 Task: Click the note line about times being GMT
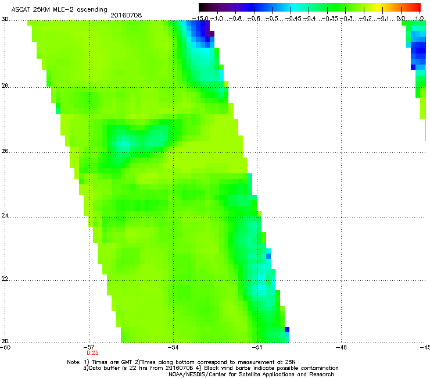coord(181,362)
